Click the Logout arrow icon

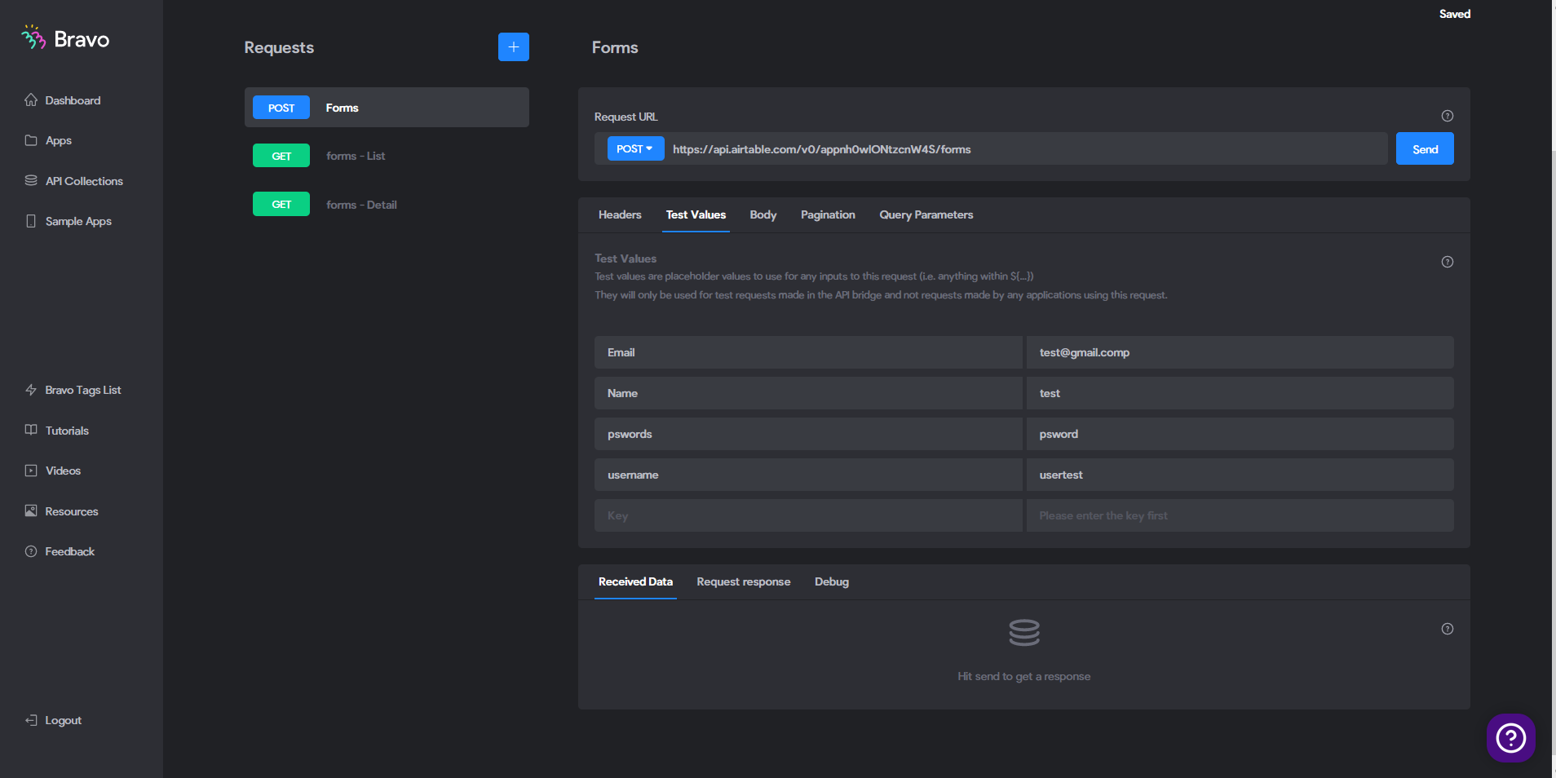click(x=31, y=720)
